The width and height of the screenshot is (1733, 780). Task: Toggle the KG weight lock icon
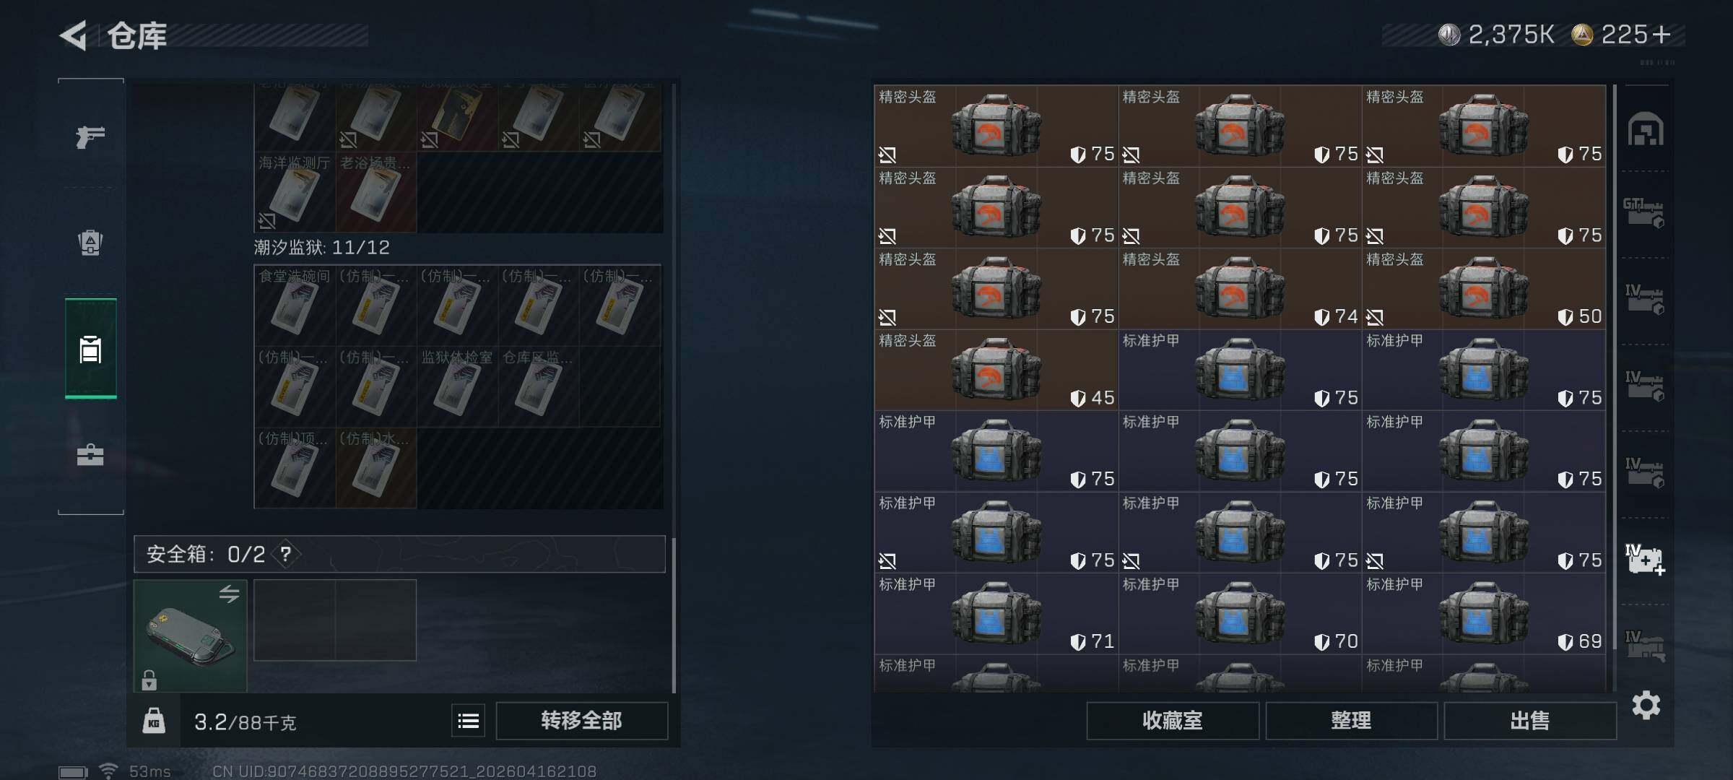coord(153,721)
